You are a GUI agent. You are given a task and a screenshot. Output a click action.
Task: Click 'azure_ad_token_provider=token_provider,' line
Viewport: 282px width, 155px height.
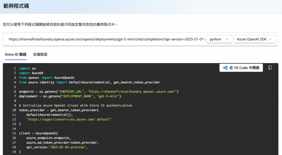tap(63, 143)
